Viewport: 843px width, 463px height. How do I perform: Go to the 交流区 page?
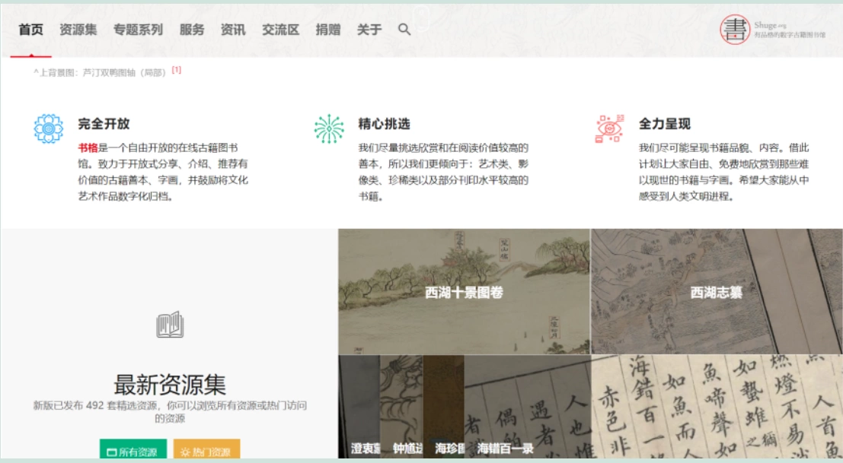pyautogui.click(x=281, y=30)
